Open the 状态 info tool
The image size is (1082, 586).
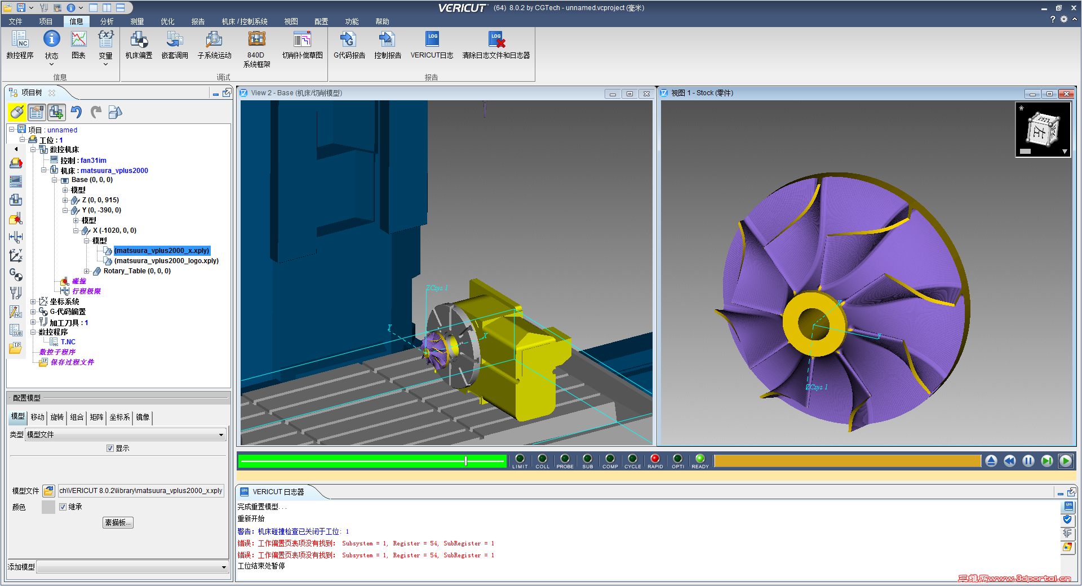[x=51, y=47]
